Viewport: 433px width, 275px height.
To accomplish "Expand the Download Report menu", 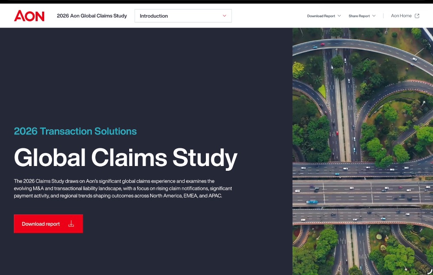I will 324,16.
